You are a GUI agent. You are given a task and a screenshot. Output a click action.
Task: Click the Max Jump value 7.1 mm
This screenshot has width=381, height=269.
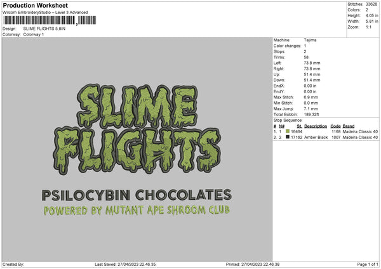coord(311,108)
